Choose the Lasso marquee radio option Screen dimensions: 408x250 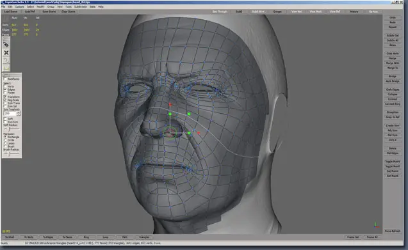5,143
